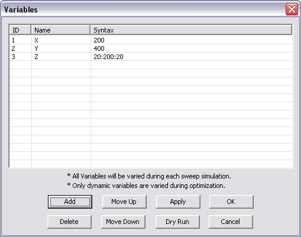Select variable name Z
The width and height of the screenshot is (301, 237).
[x=36, y=57]
